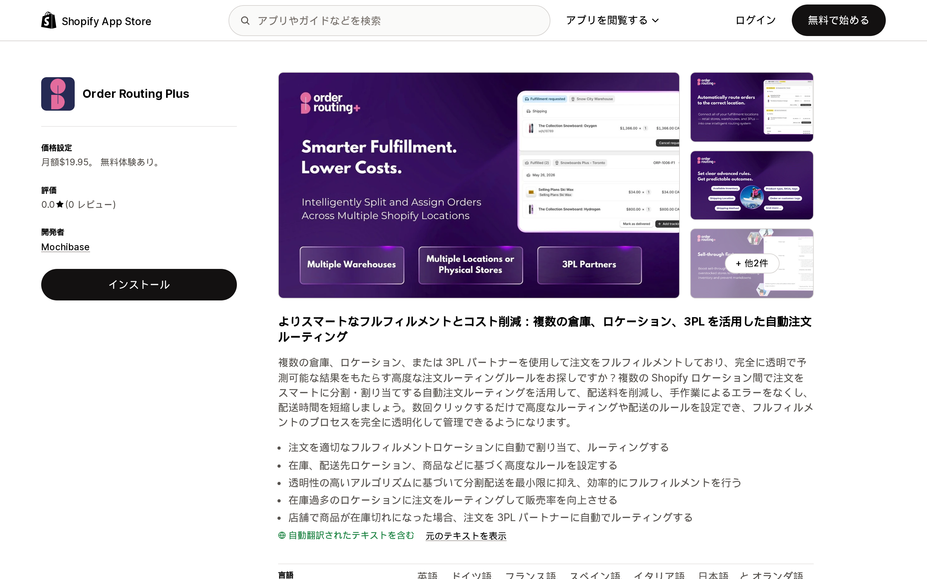Click the Shopify bag logo icon

click(x=49, y=20)
